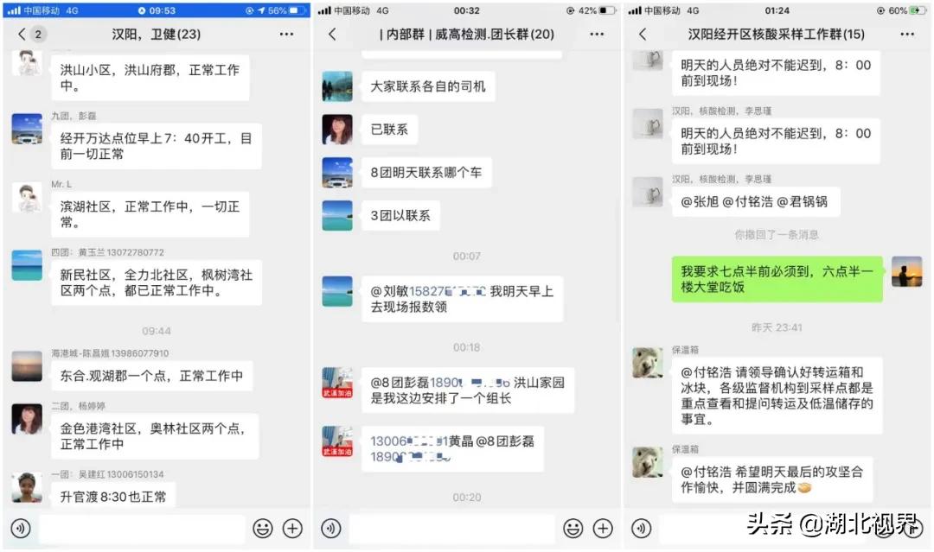
Task: Tap the "+" more tools icon in 汉阳卫健 chat
Action: 291,527
